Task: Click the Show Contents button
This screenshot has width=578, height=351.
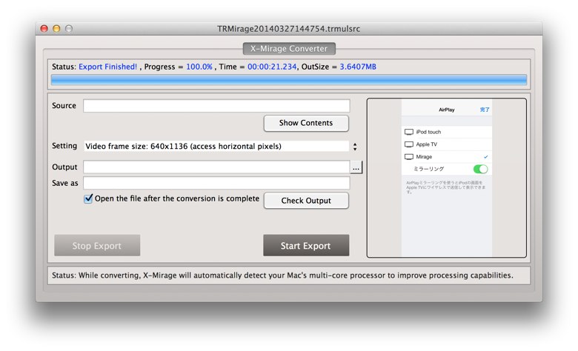Action: pos(306,123)
